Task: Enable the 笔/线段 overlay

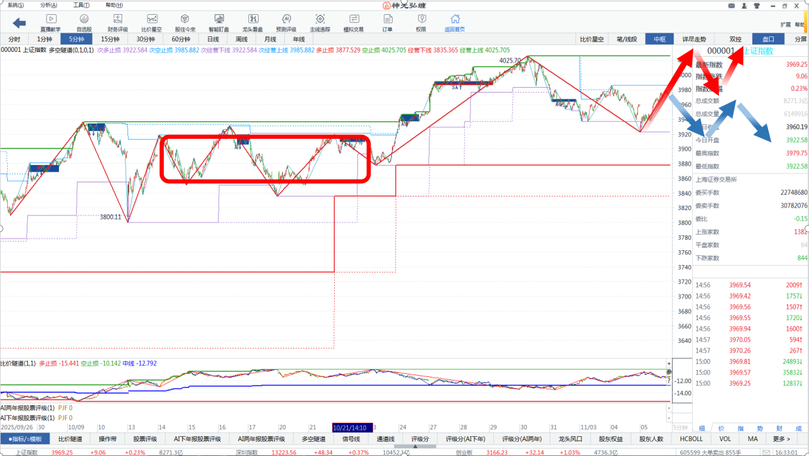Action: pos(627,39)
